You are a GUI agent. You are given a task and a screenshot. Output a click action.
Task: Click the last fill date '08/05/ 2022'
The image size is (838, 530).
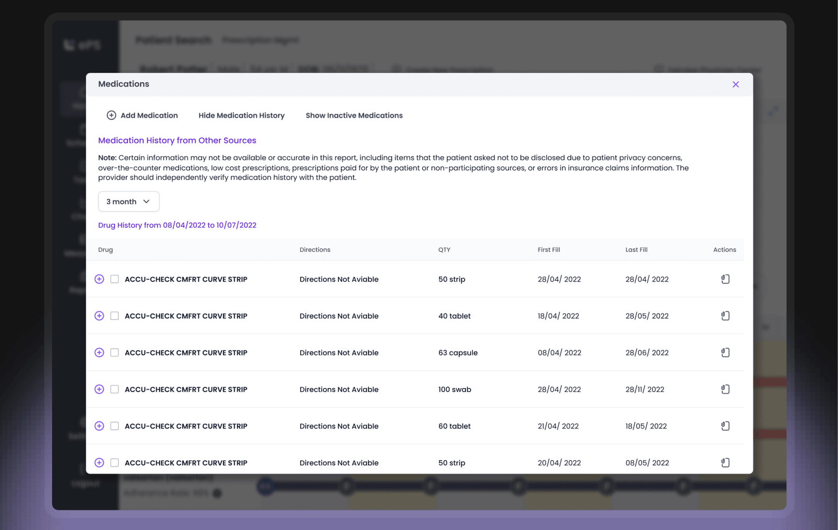(x=647, y=462)
